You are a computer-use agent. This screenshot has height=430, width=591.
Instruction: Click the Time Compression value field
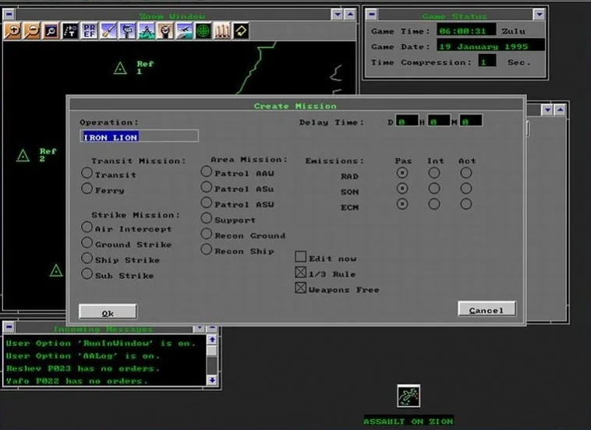[487, 61]
